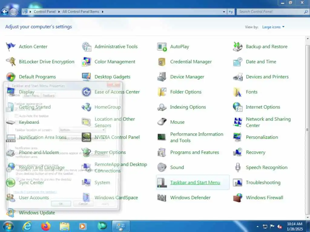Refresh the Control Panel view
Screen dimensions: 310x232
coord(231,12)
